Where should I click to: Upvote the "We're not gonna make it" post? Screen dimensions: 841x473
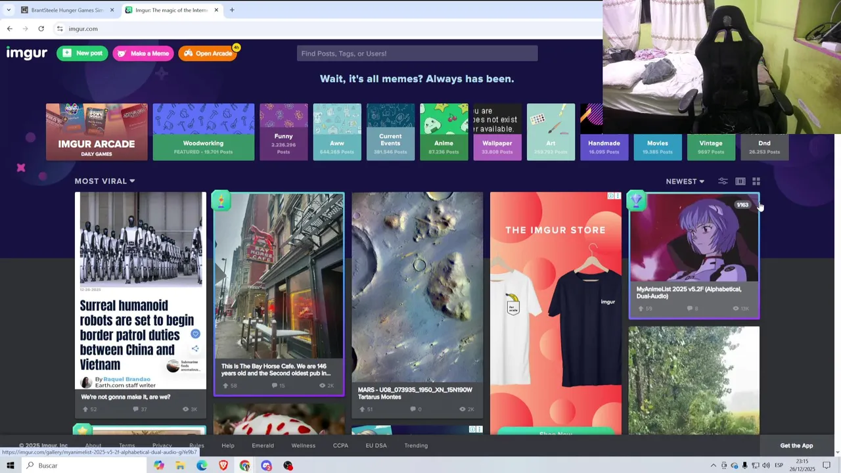pyautogui.click(x=85, y=409)
